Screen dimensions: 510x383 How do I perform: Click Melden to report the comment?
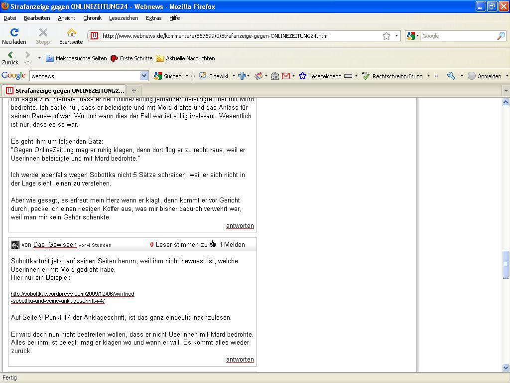(234, 245)
